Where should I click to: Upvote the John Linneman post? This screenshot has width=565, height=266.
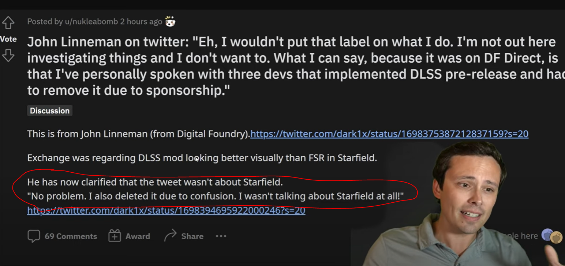8,23
